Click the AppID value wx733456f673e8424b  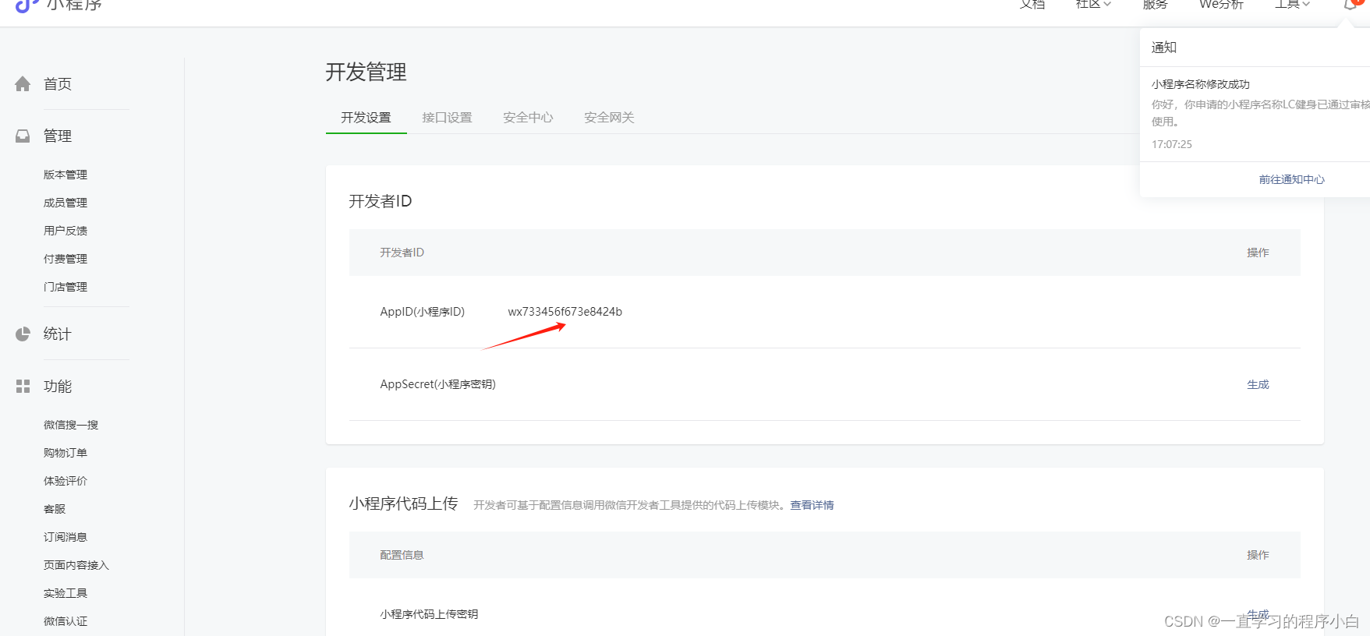click(x=565, y=312)
